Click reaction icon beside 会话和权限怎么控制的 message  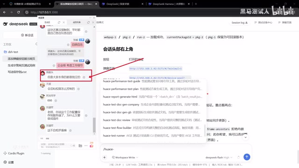click(78, 89)
